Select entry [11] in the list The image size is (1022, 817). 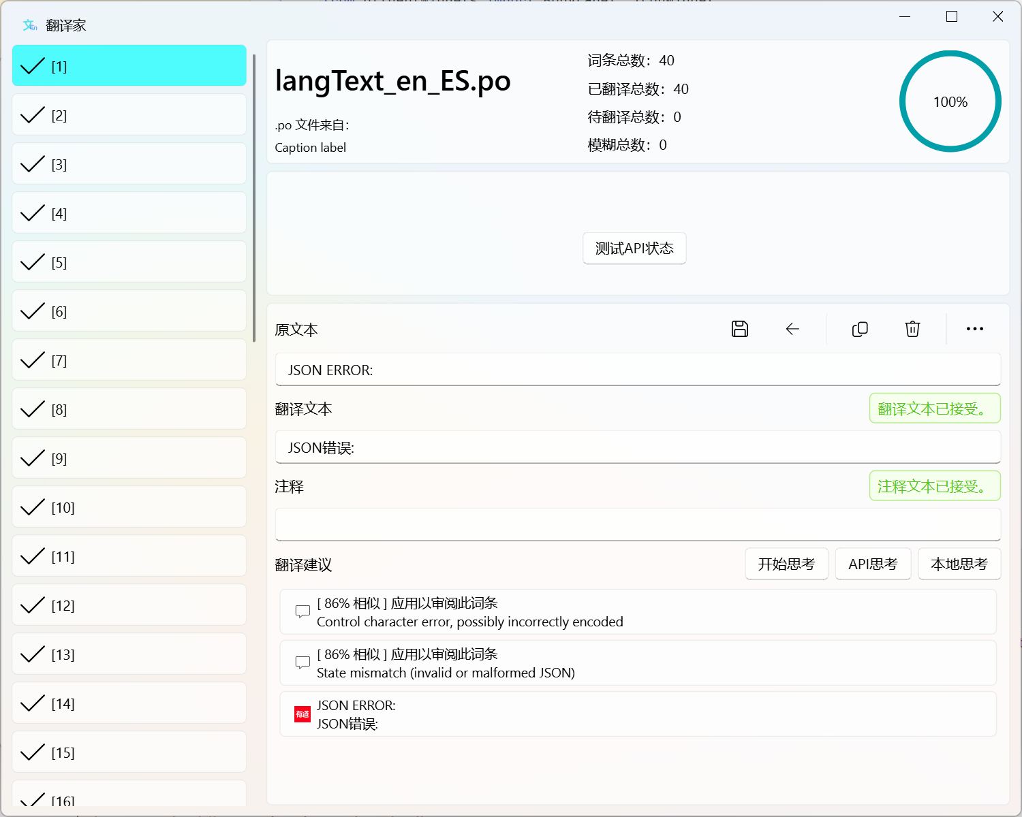pyautogui.click(x=129, y=556)
